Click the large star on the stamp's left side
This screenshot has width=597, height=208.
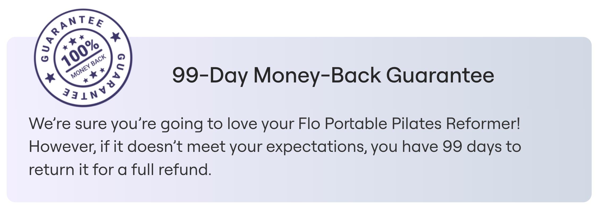click(50, 78)
